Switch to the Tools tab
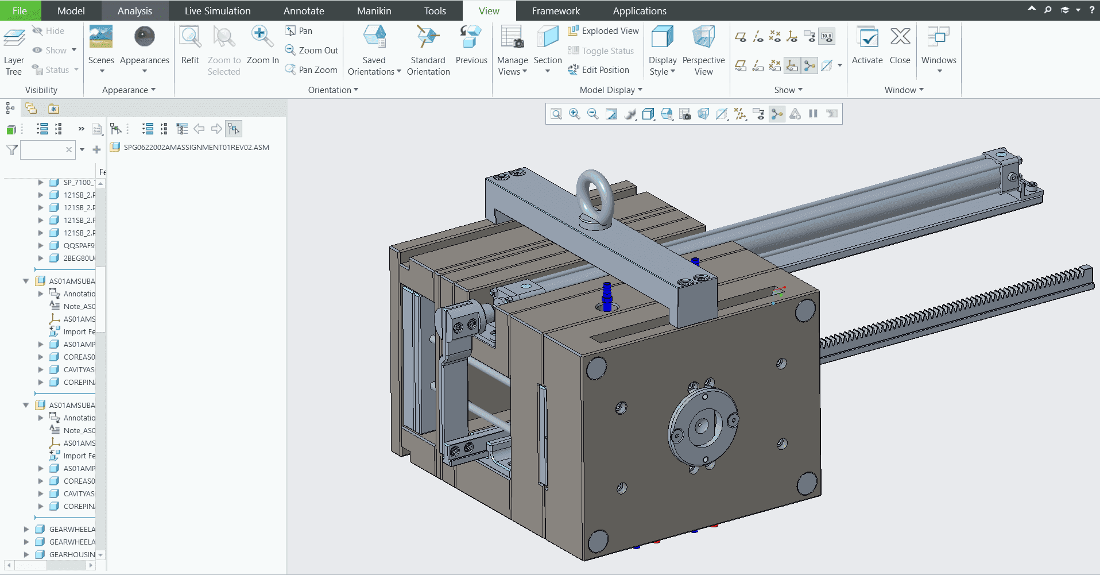Screen dimensions: 1100x575 (435, 11)
